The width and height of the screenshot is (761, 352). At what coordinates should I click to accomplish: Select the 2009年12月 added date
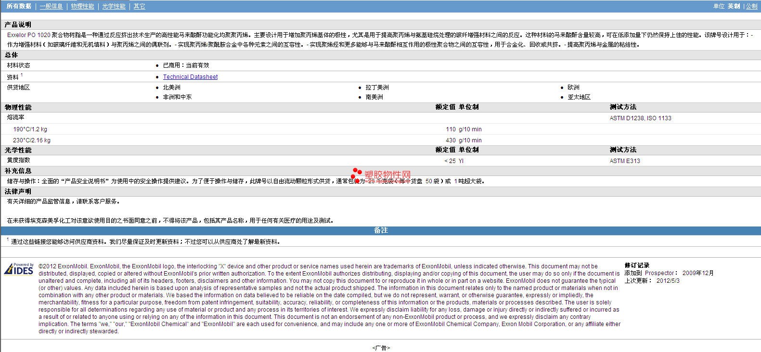(x=698, y=273)
